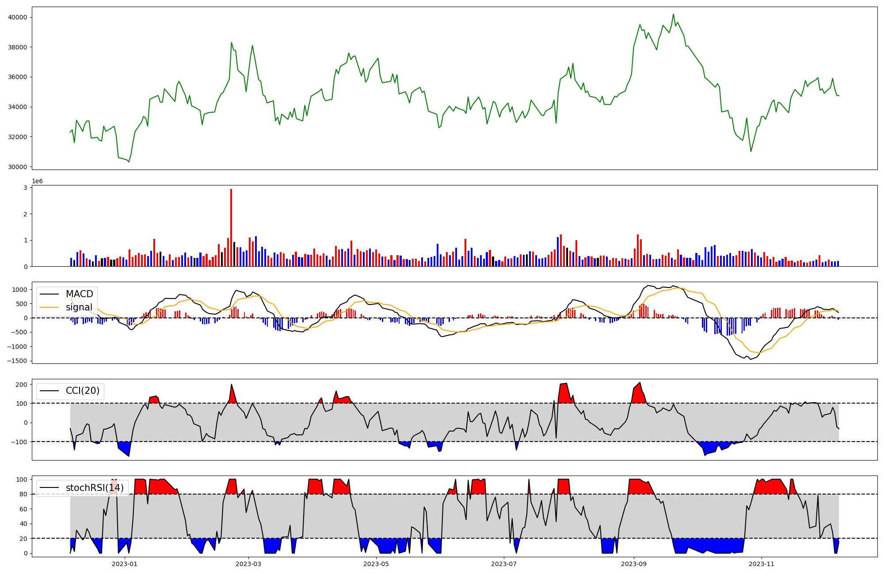This screenshot has height=574, width=884.
Task: Click the 30000 price axis label
Action: (18, 167)
